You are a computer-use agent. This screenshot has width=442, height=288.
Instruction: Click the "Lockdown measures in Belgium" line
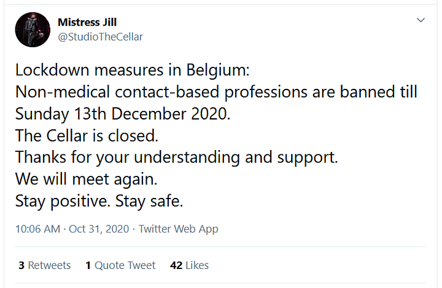click(133, 69)
